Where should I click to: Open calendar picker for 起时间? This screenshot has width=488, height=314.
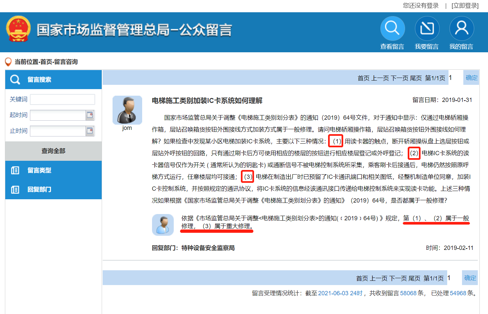pyautogui.click(x=90, y=115)
